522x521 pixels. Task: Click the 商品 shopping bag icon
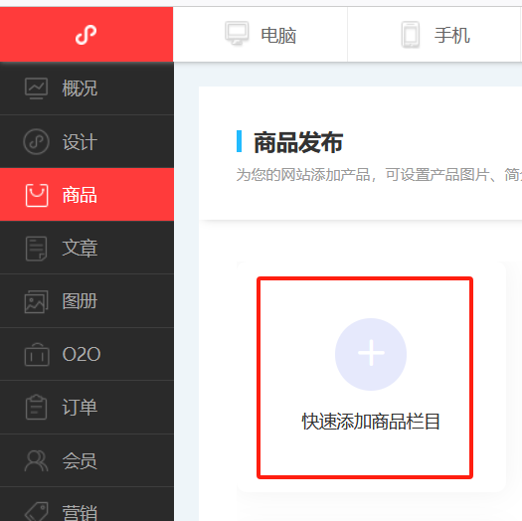pos(37,195)
